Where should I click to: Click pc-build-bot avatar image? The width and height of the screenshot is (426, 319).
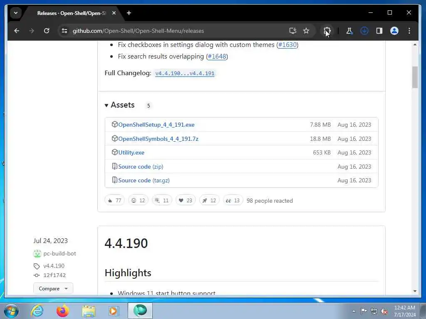point(37,254)
